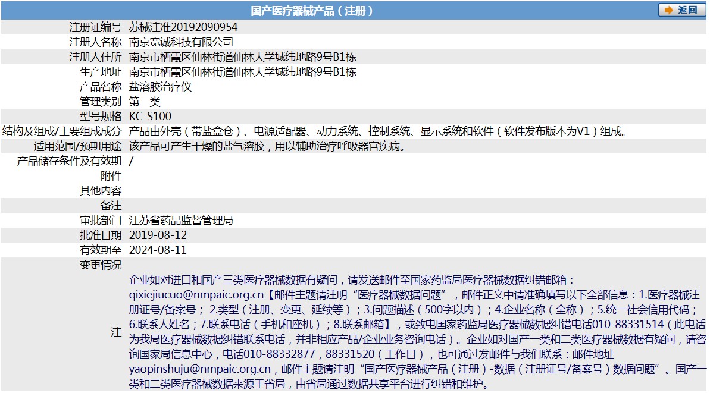Click the orange arrow icon on 返回 button
710x393 pixels.
[668, 10]
